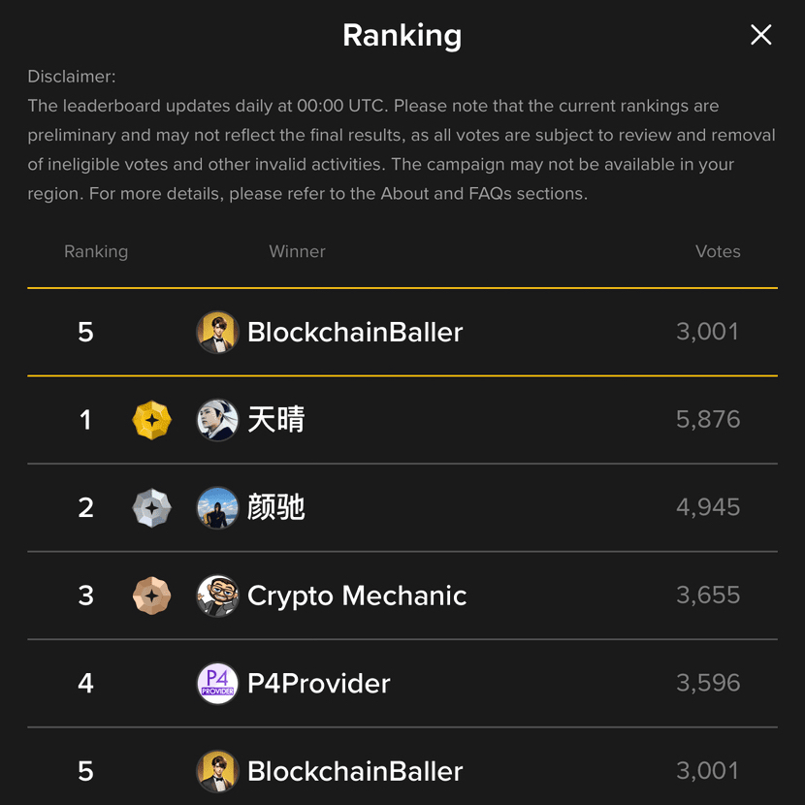Select the winner name 颜驰
805x805 pixels.
coord(276,507)
